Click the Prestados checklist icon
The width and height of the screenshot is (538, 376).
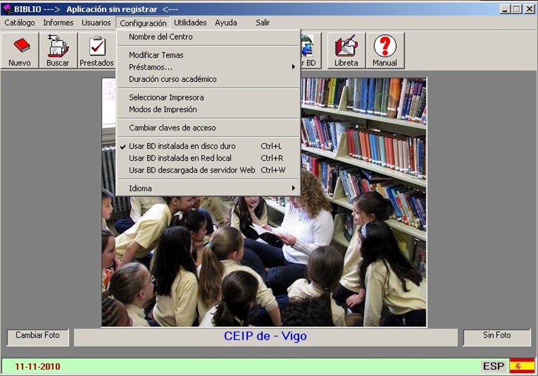point(97,46)
